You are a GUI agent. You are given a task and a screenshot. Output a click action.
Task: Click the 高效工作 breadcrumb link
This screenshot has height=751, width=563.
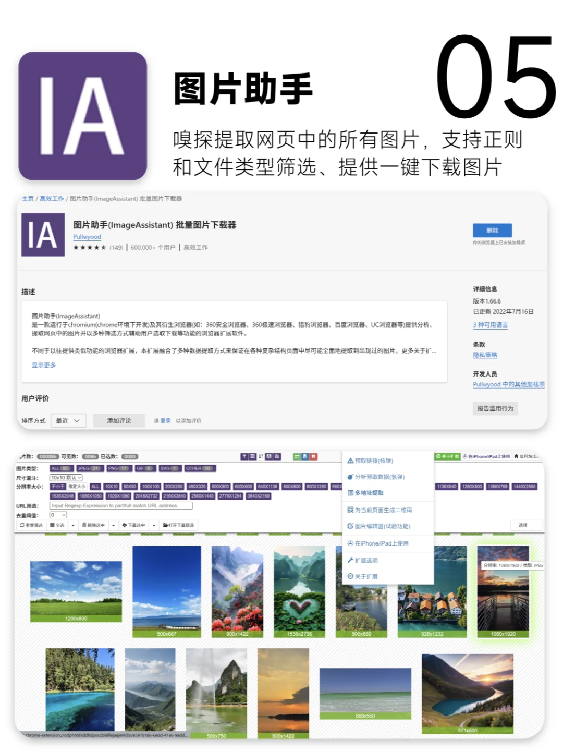tap(52, 199)
